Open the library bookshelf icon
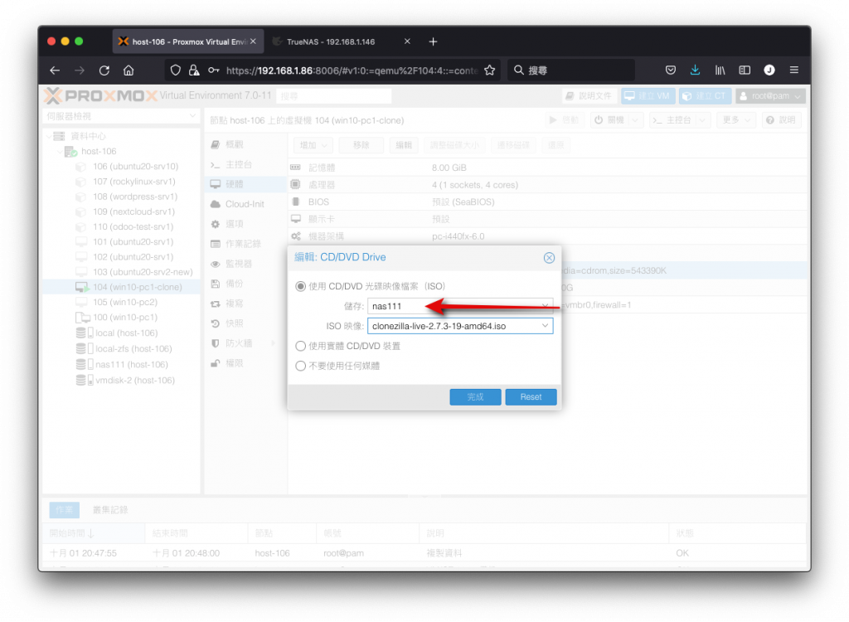This screenshot has height=622, width=849. [720, 70]
